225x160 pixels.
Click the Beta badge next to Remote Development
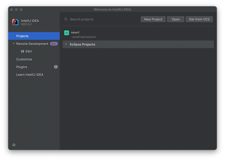54,44
